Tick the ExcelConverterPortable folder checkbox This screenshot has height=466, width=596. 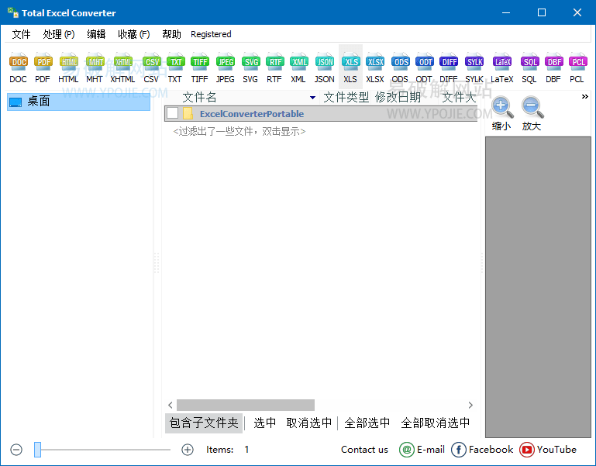(172, 114)
